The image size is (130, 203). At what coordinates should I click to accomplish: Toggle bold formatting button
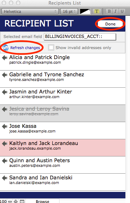[x=109, y=11]
